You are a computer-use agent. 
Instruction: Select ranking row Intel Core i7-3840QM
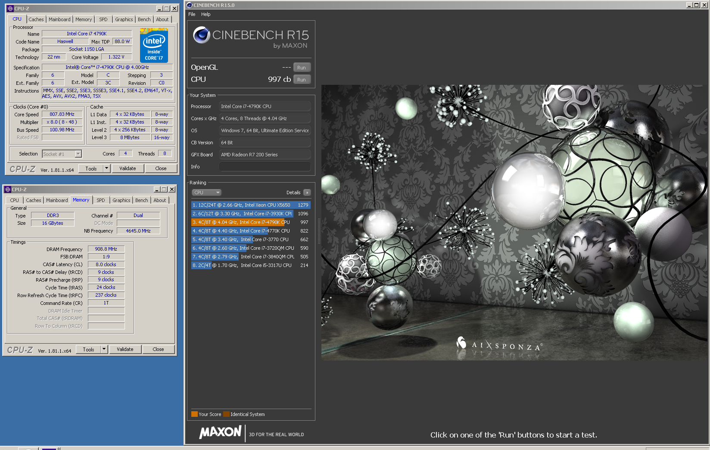tap(251, 257)
